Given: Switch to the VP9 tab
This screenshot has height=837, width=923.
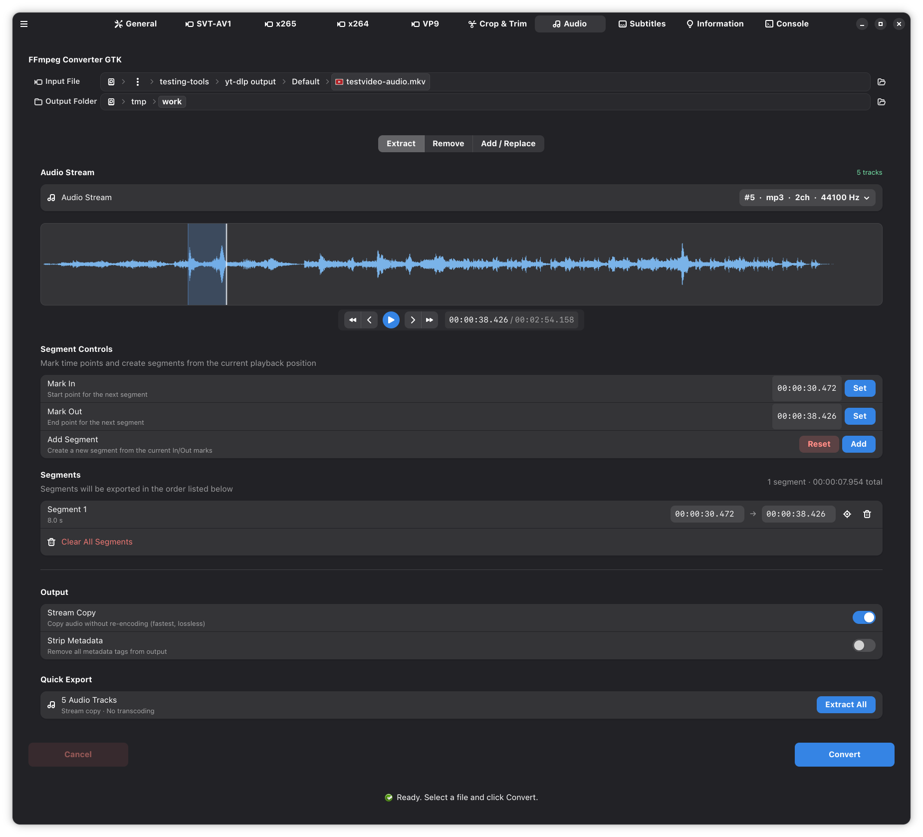Looking at the screenshot, I should [x=425, y=24].
